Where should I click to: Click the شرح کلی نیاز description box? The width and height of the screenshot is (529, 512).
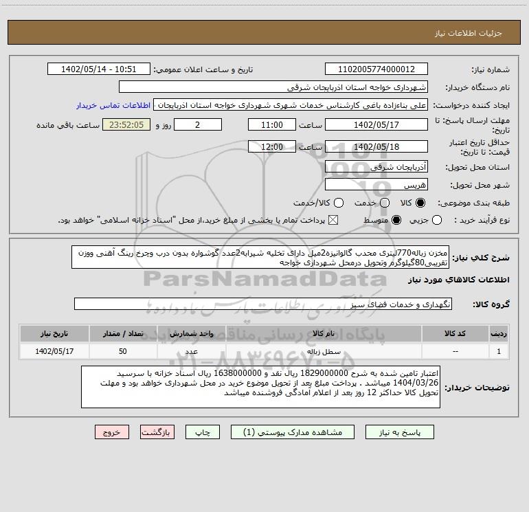click(260, 257)
